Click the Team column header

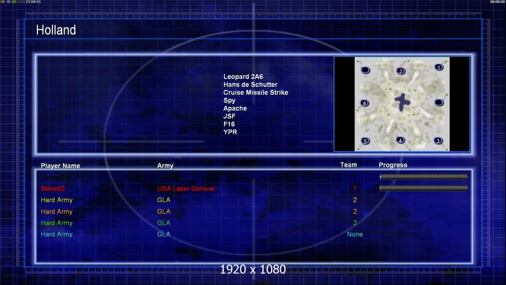point(348,165)
